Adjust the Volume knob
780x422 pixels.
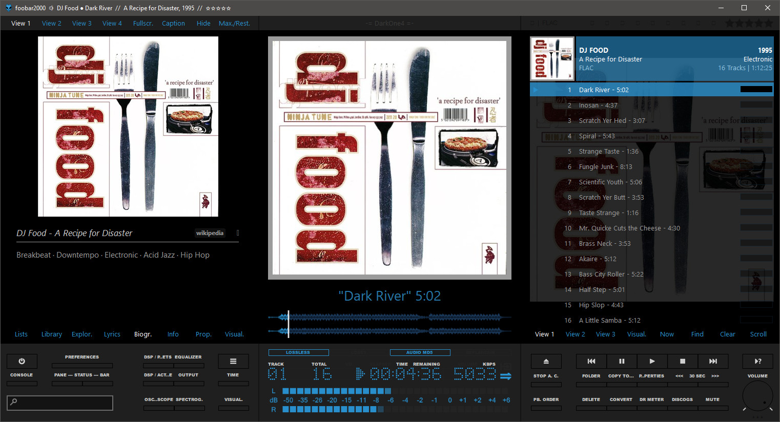tap(758, 396)
